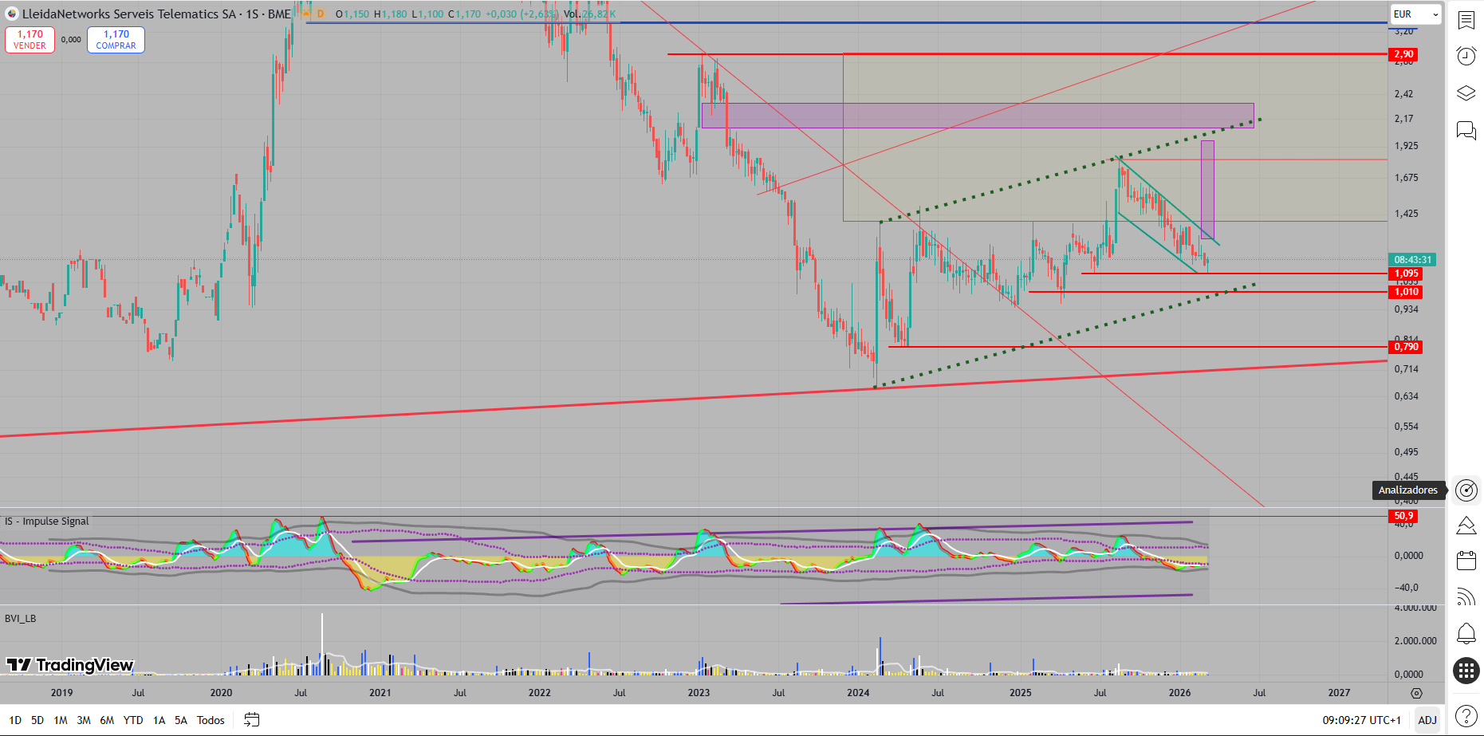Open the EUR currency dropdown
1484x736 pixels.
1415,14
